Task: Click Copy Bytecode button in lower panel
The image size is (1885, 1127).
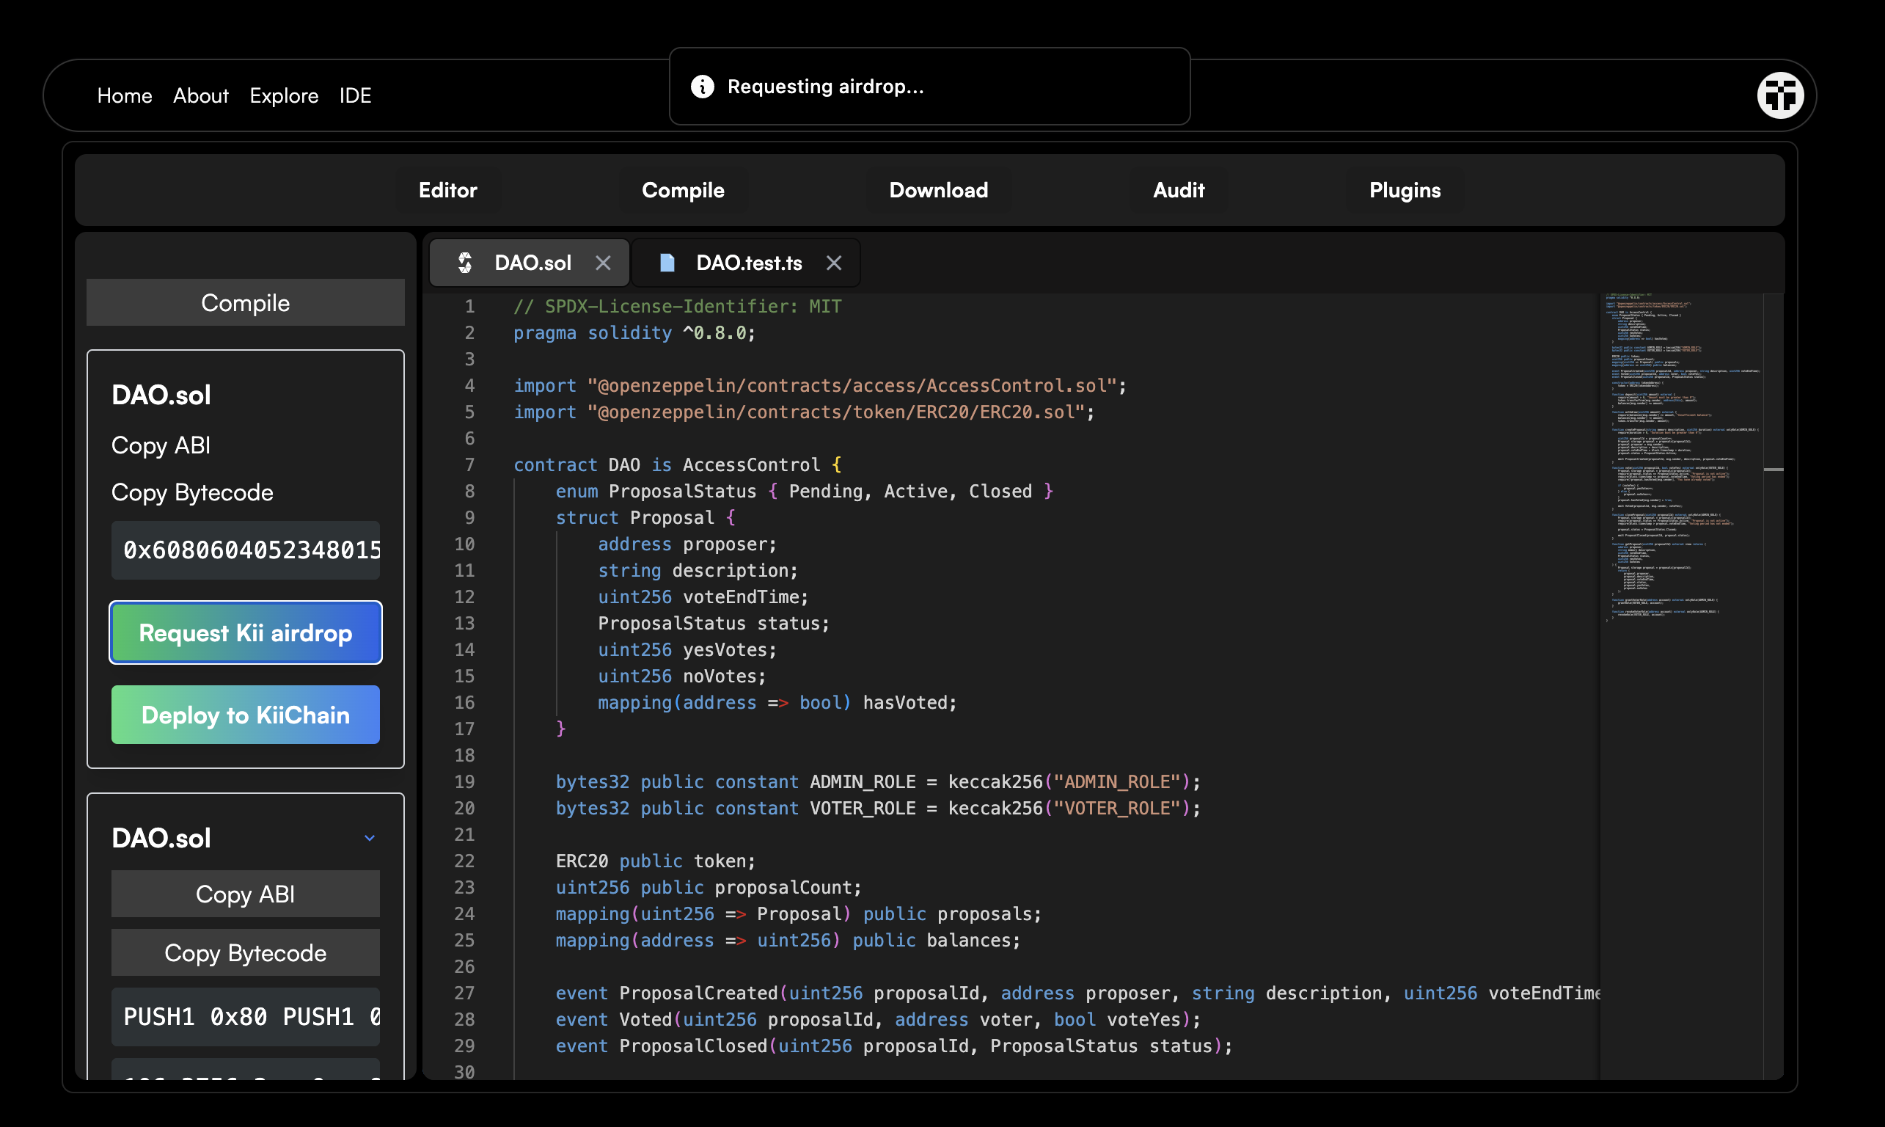Action: pos(245,952)
